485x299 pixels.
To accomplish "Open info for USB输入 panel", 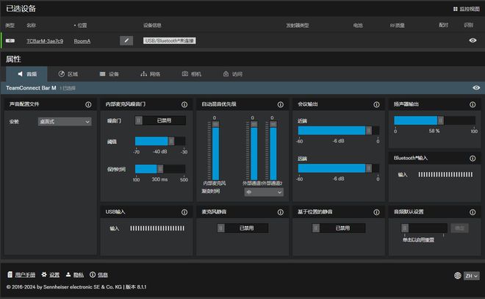I will coord(184,212).
